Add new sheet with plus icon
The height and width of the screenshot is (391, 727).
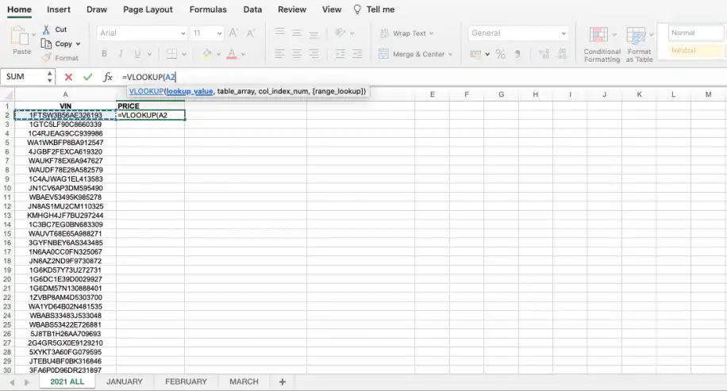pos(283,381)
